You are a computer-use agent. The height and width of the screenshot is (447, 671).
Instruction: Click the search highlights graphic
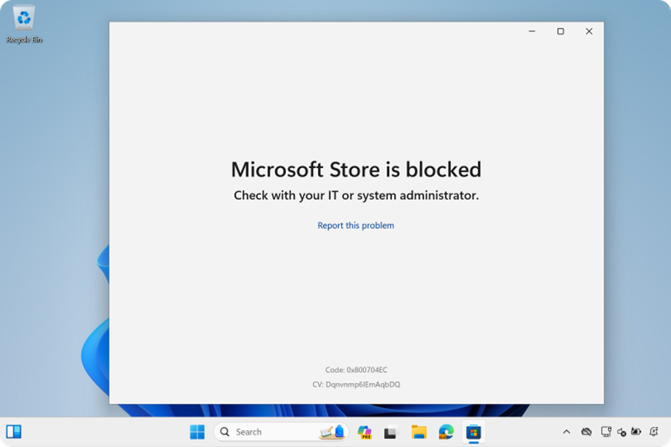[332, 432]
